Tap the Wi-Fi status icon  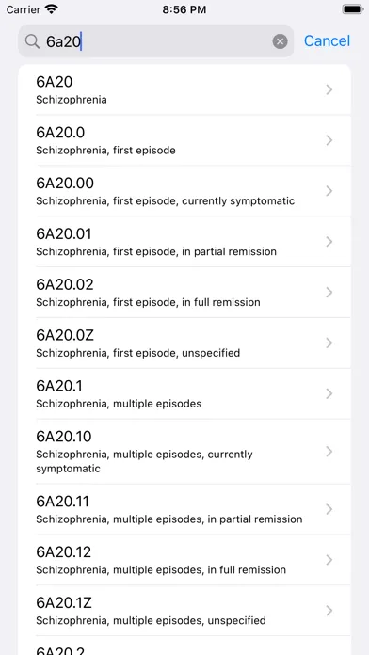click(x=52, y=9)
